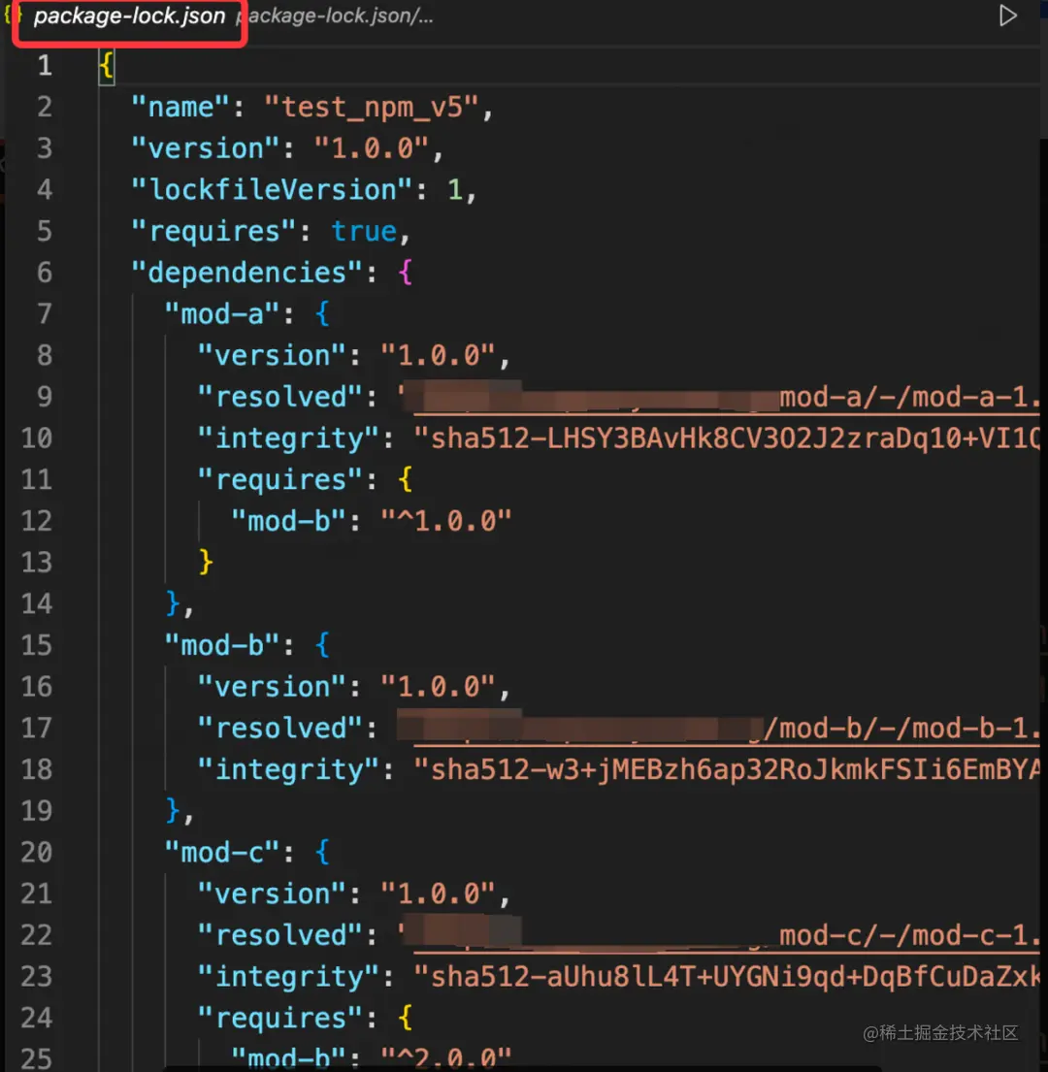Select the "^2.0.0" value on line 25

coord(446,1059)
